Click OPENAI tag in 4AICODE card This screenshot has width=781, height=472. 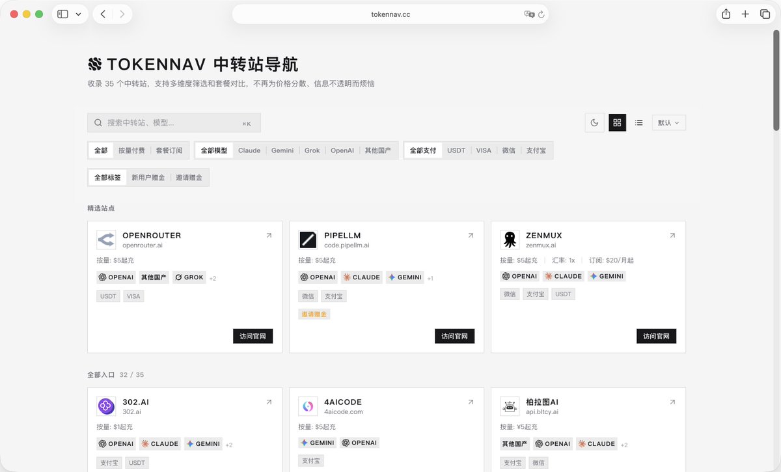point(359,443)
